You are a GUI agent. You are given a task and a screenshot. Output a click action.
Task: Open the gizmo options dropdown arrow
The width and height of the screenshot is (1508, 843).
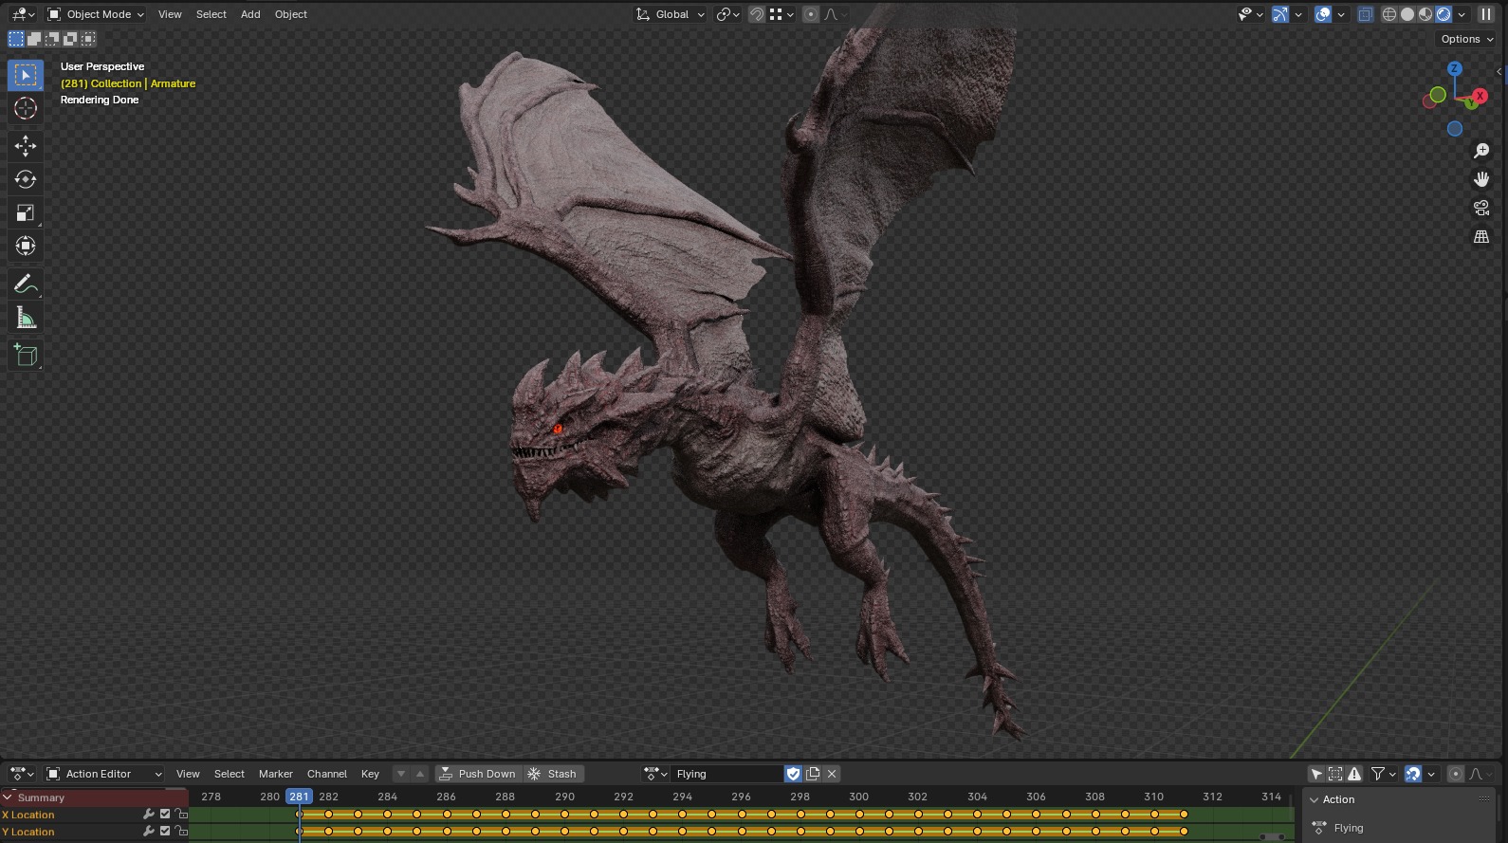(1298, 14)
